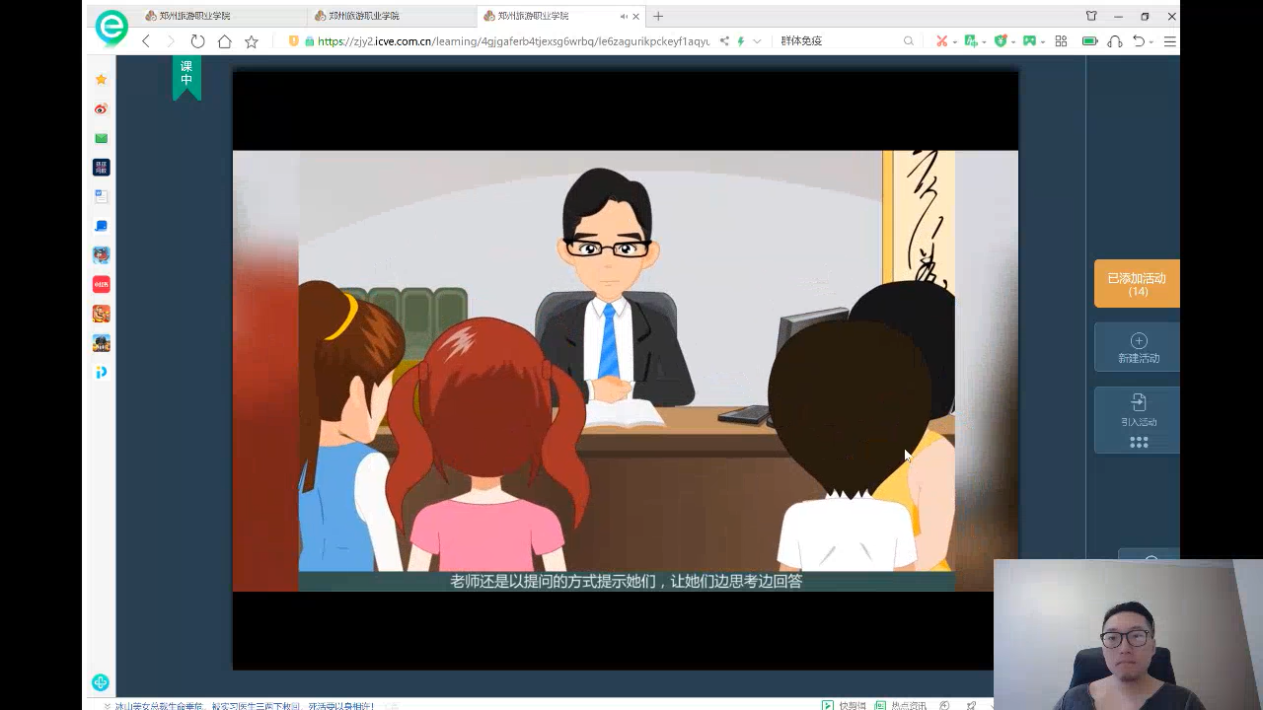Mute the audio on the active tab
Screen dimensions: 1263x710
click(624, 17)
